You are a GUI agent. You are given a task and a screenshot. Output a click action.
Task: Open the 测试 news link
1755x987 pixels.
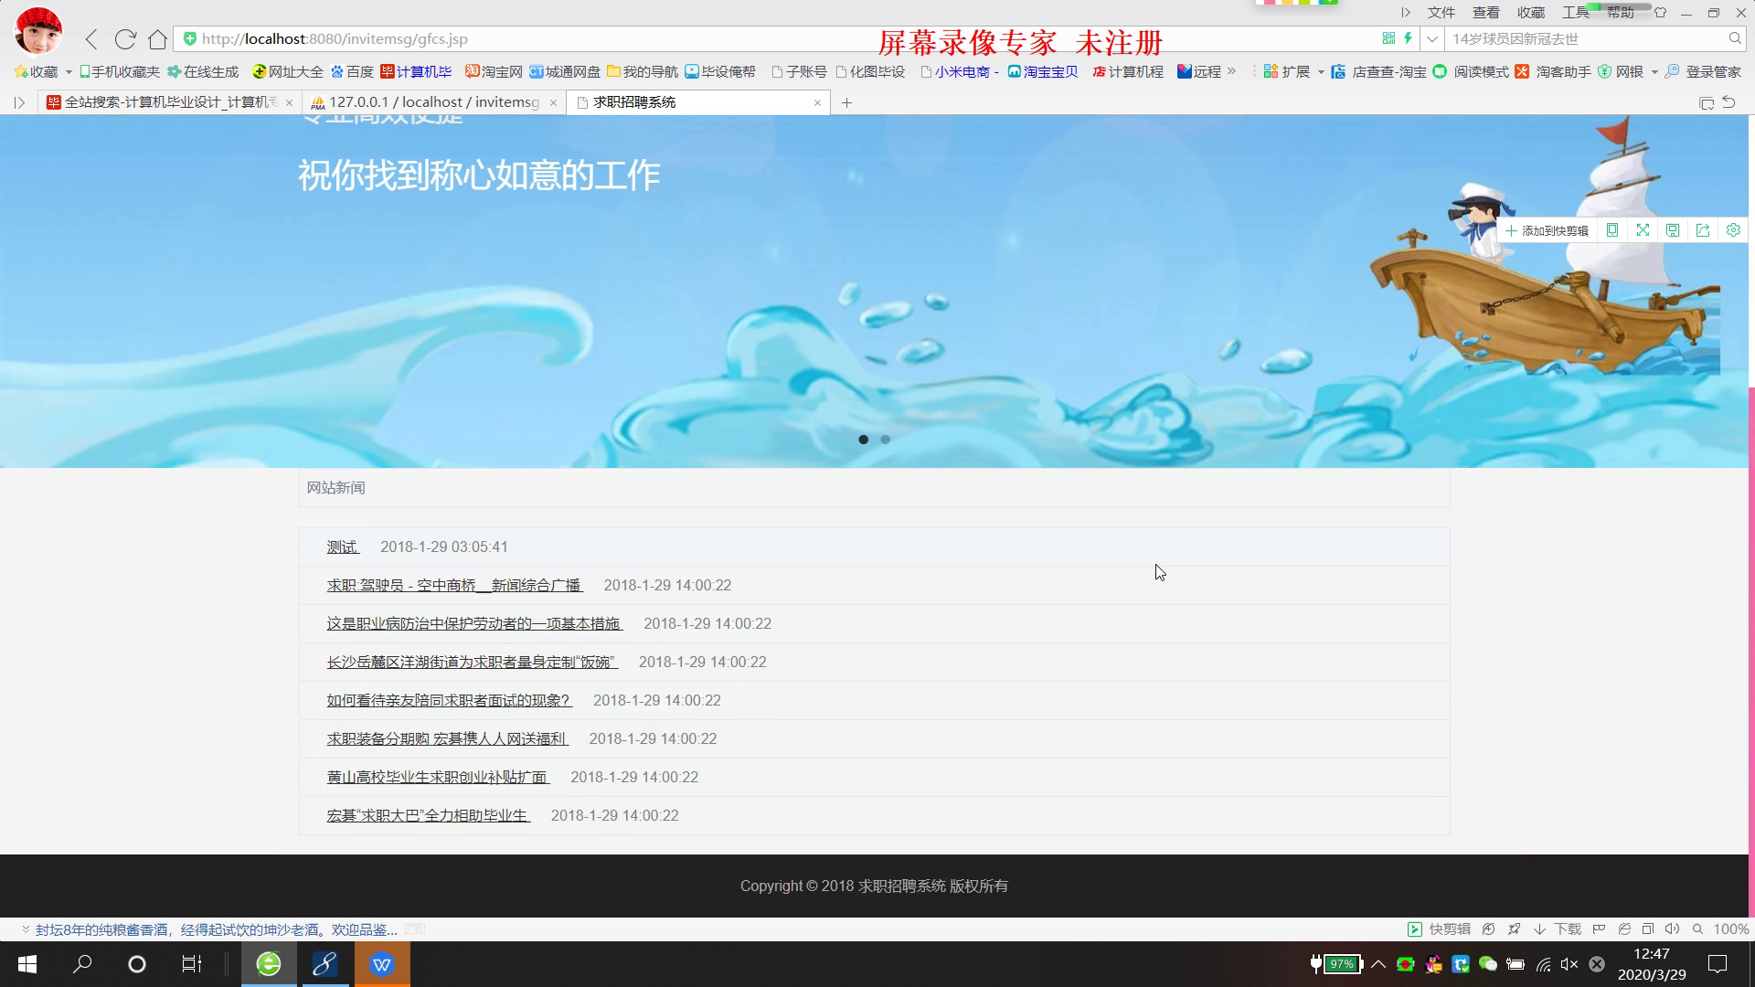(x=342, y=547)
